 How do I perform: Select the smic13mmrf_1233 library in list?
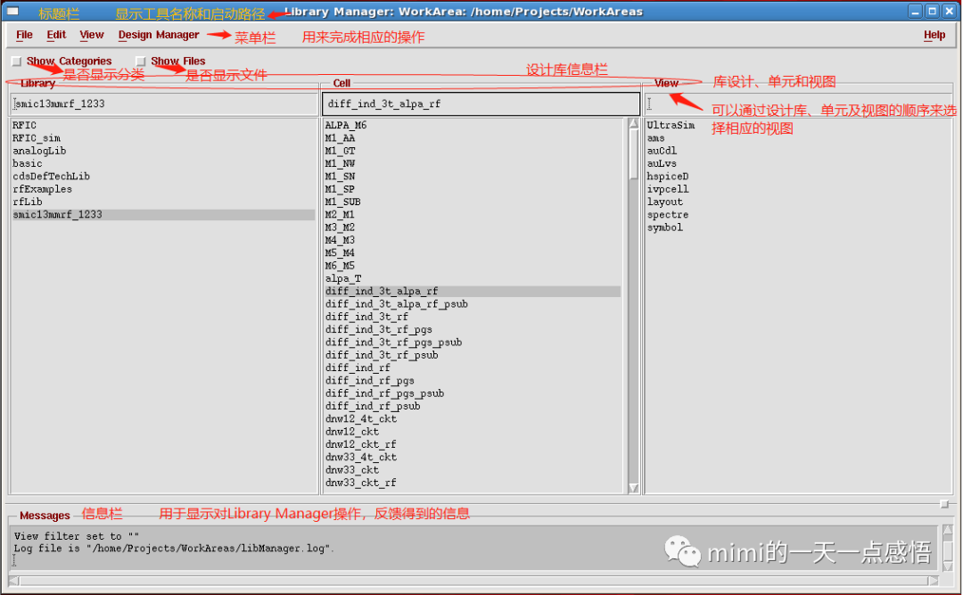tap(163, 214)
